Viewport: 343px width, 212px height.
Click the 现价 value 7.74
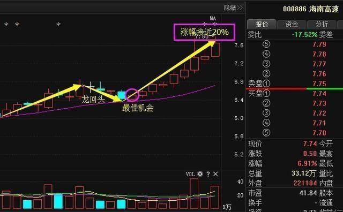(310, 144)
